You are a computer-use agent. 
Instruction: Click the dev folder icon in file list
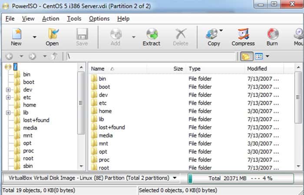tap(94, 95)
